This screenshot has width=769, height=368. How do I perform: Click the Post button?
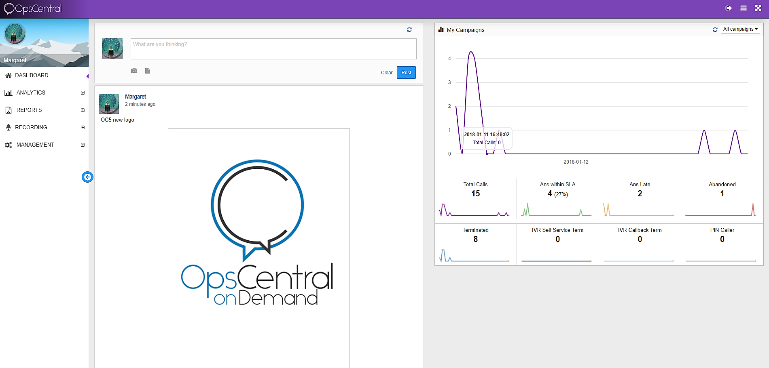click(x=406, y=72)
